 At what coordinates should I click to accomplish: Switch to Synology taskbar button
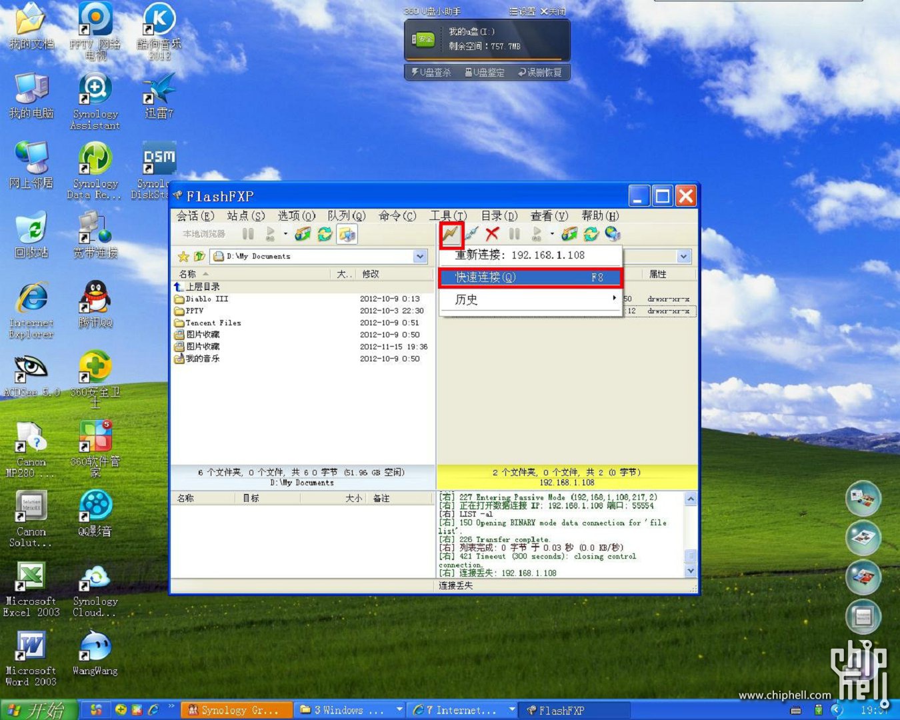(237, 711)
